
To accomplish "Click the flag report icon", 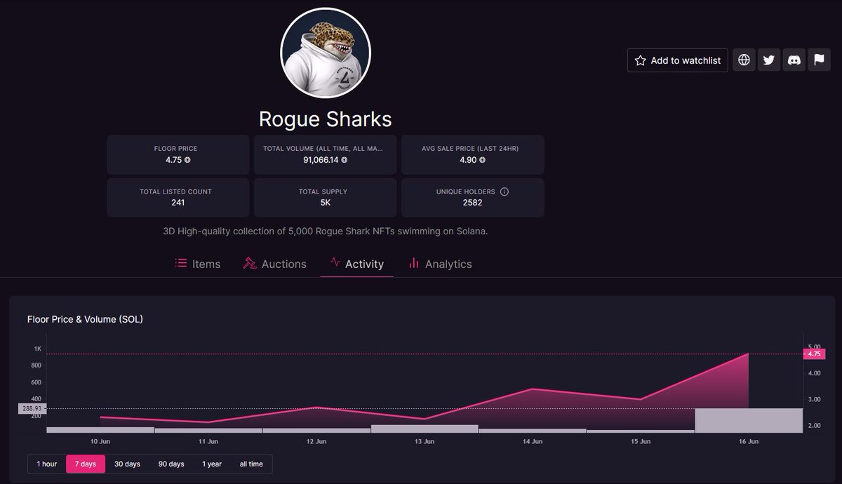I will (819, 60).
